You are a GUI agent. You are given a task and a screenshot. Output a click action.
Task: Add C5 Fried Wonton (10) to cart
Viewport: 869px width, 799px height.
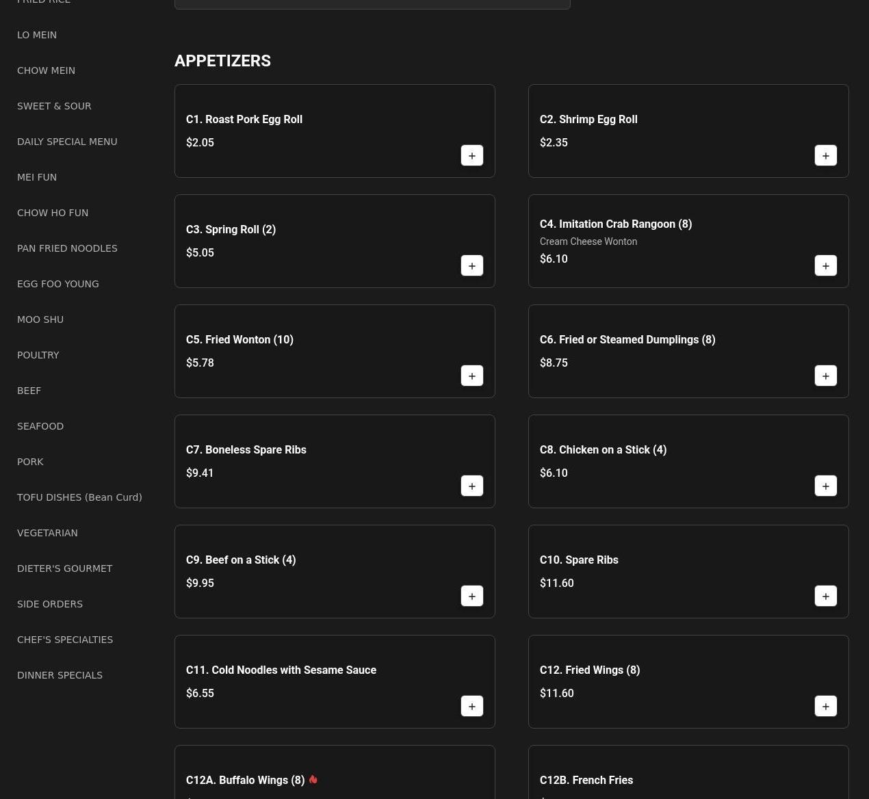coord(472,376)
